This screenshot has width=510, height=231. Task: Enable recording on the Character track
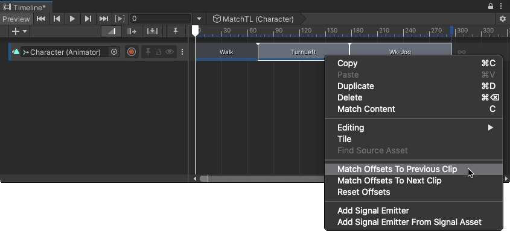[x=132, y=52]
